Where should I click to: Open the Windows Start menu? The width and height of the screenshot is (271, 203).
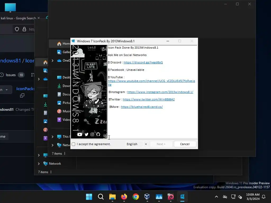pyautogui.click(x=89, y=197)
